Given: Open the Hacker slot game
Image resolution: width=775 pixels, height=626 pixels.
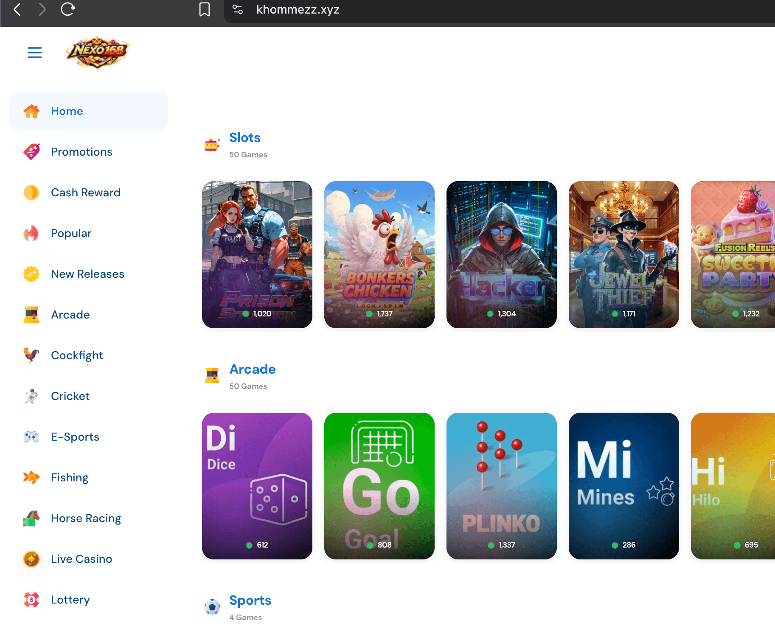Looking at the screenshot, I should (502, 254).
